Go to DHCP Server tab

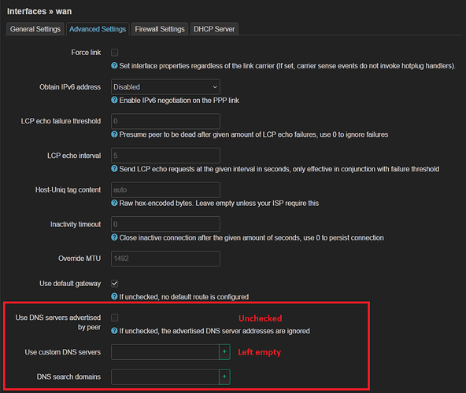(214, 29)
